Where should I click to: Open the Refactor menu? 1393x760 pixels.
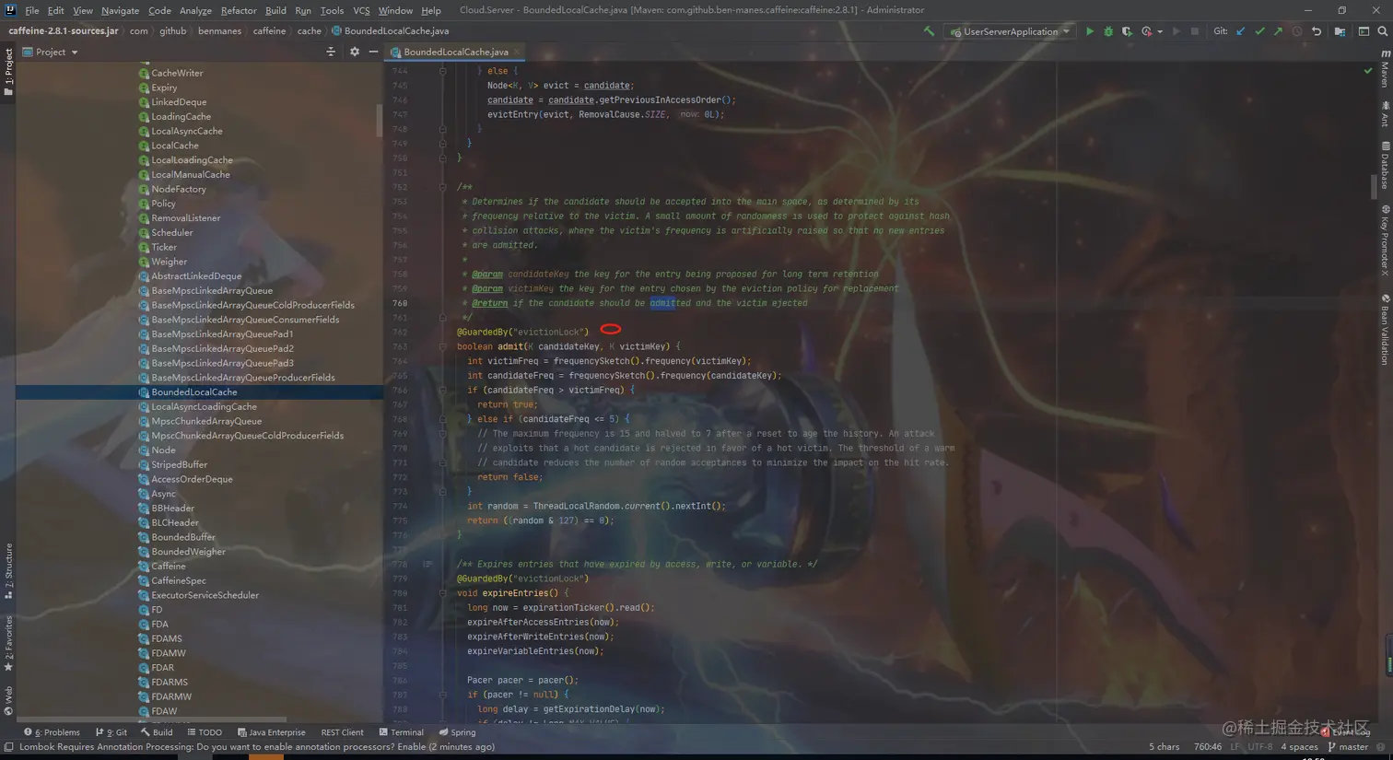point(239,10)
